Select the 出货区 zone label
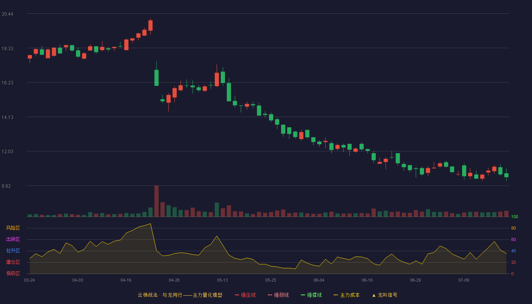Screen dimensions: 532x304 13,239
